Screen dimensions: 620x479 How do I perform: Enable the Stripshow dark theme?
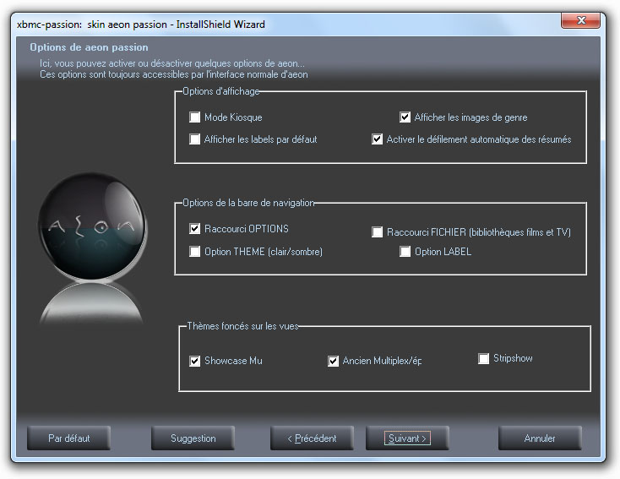[x=484, y=358]
